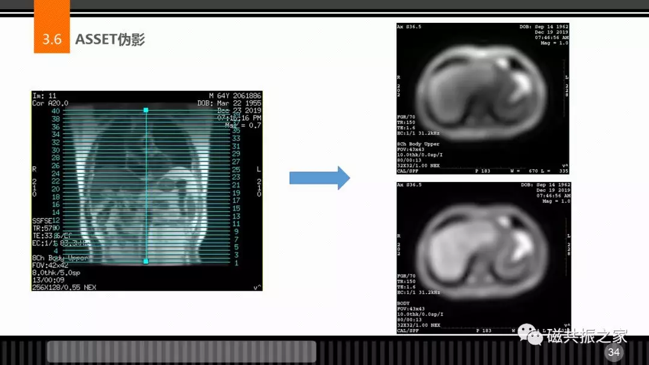Click the "256X128/0.55 NEX" matrix label
The width and height of the screenshot is (649, 365).
coord(64,288)
